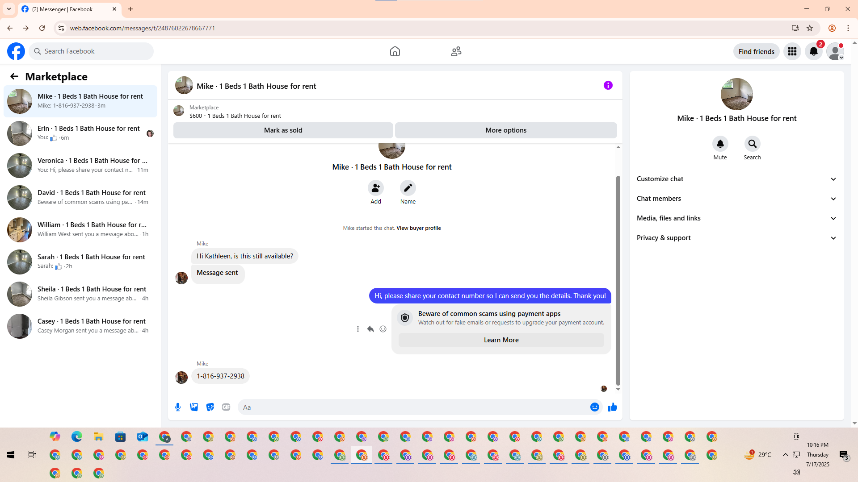
Task: Open the account profile menu
Action: click(x=835, y=51)
